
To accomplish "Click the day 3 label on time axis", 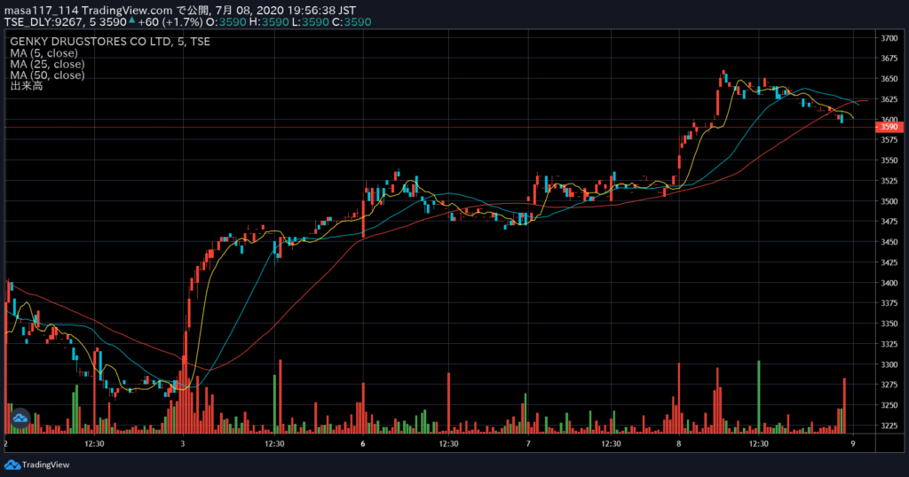I will (x=183, y=444).
